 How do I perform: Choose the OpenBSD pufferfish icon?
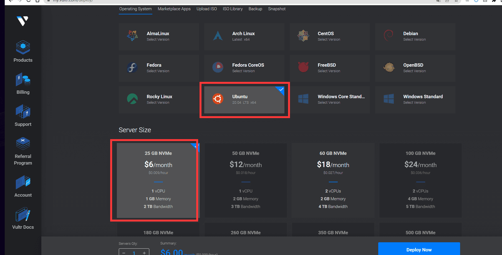[389, 67]
